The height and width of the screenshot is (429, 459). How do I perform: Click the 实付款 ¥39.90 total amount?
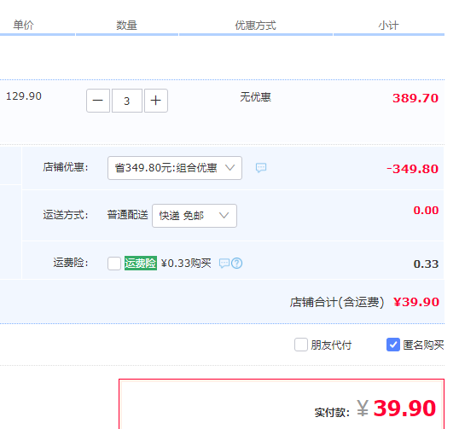(x=397, y=409)
